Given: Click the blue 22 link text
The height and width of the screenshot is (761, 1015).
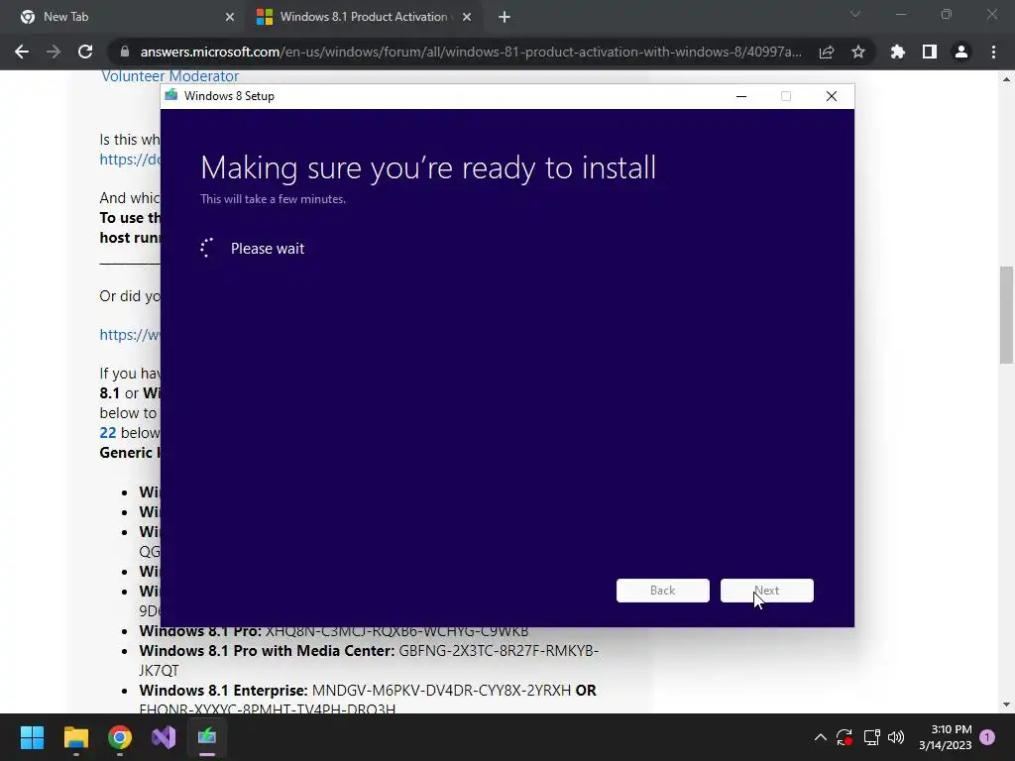Looking at the screenshot, I should point(107,433).
